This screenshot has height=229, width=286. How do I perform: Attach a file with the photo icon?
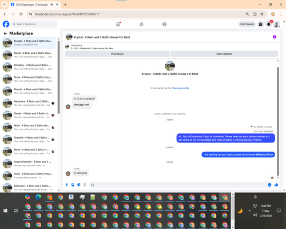[73, 185]
